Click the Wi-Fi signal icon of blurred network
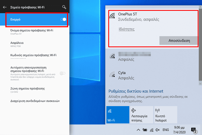202x135 pixels. point(112,56)
